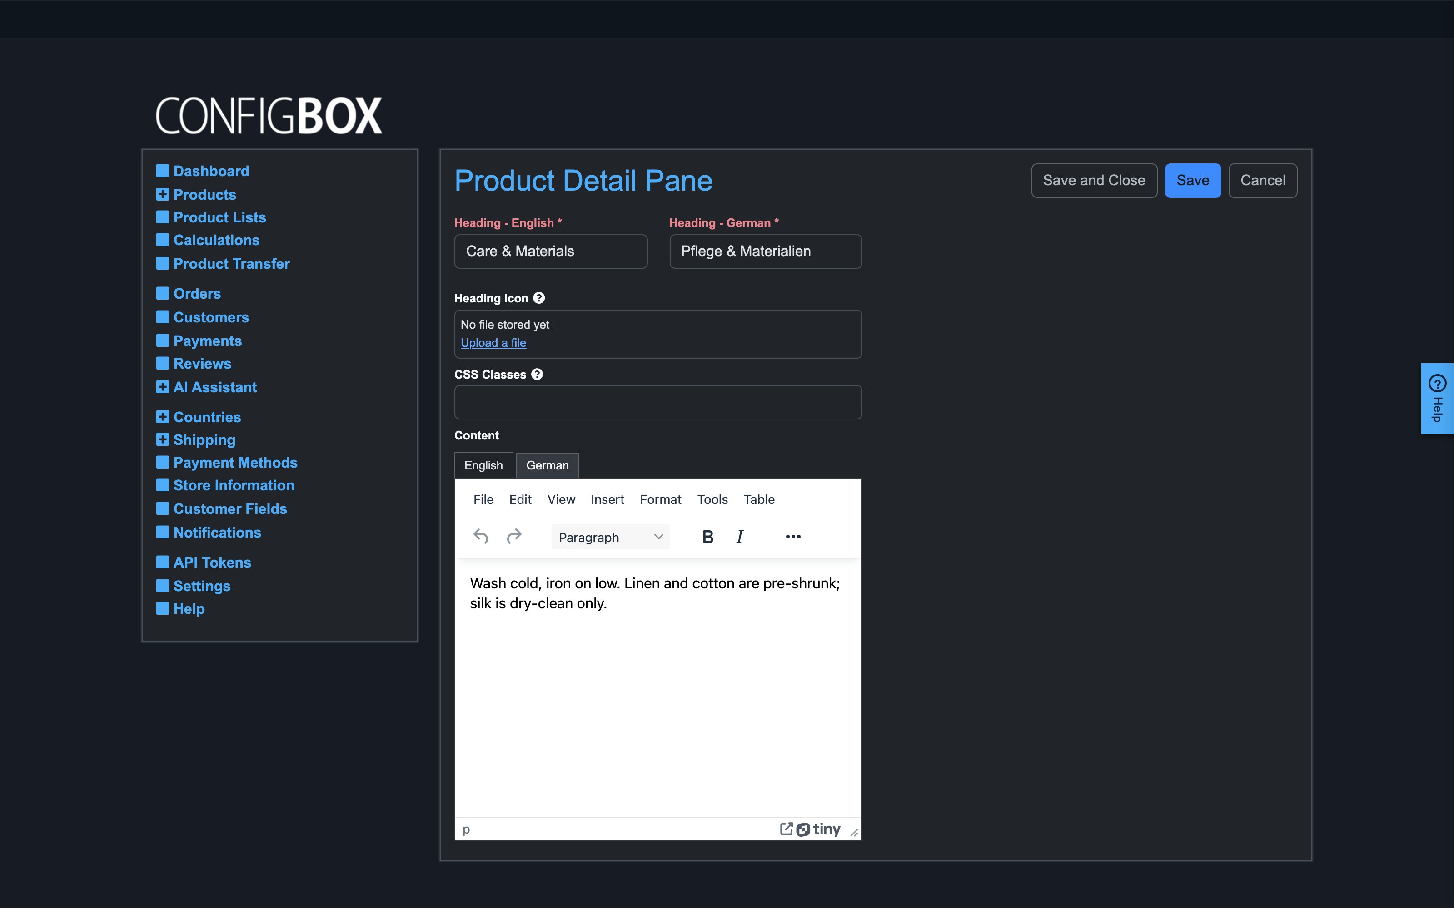The width and height of the screenshot is (1454, 908).
Task: Expand the AI Assistant plus icon
Action: click(x=162, y=387)
